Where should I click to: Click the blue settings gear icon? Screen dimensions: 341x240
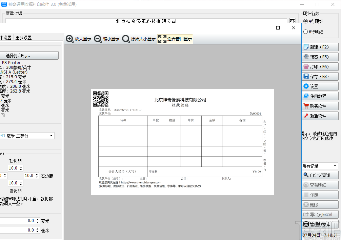(306, 86)
